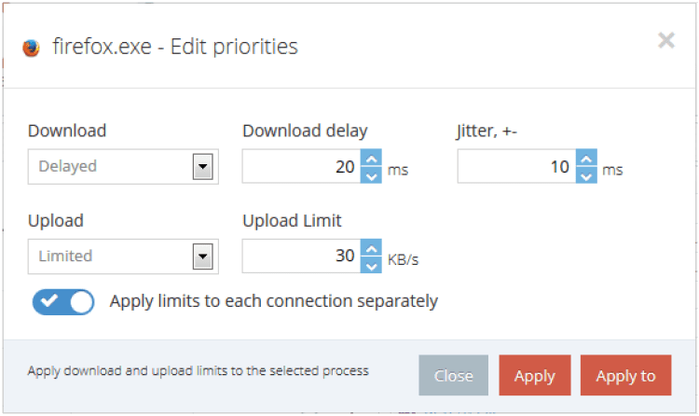The height and width of the screenshot is (416, 699).
Task: Increase Jitter value with up arrow
Action: click(586, 159)
